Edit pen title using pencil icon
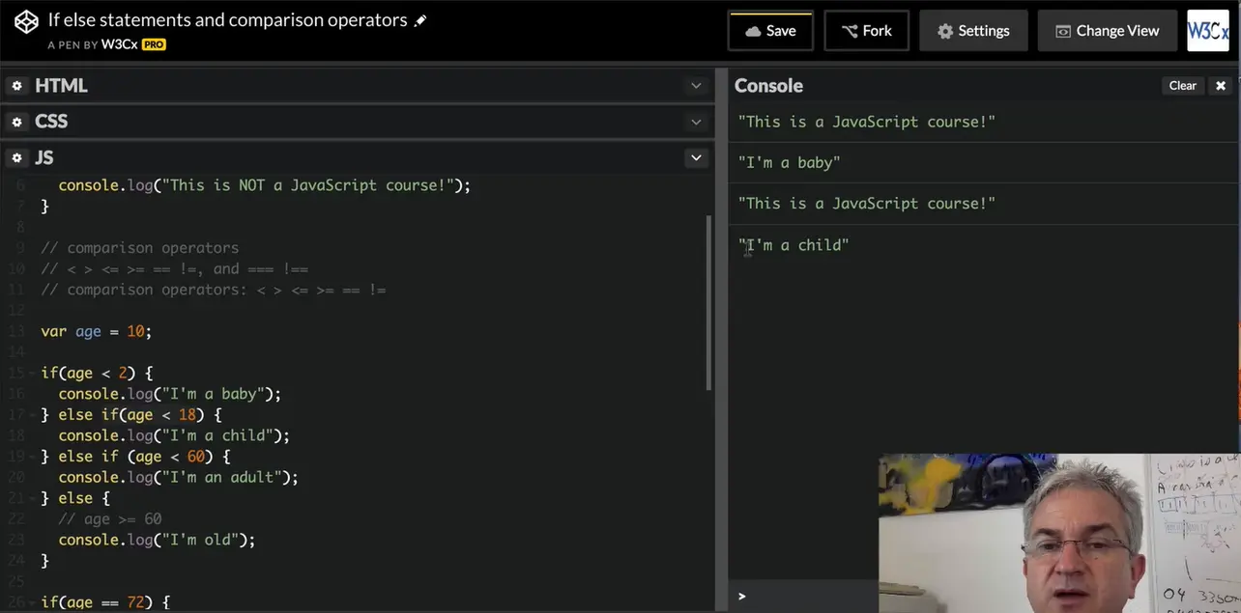Image resolution: width=1241 pixels, height=613 pixels. pos(420,20)
